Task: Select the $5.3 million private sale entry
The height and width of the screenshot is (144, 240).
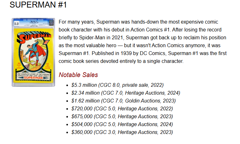Action: (117, 85)
